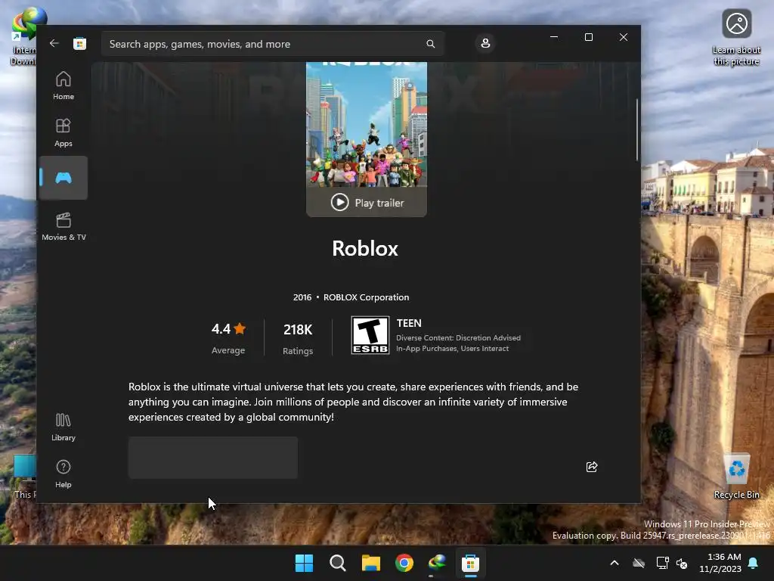Click the 4.4 Average rating
This screenshot has width=774, height=581.
tap(228, 338)
